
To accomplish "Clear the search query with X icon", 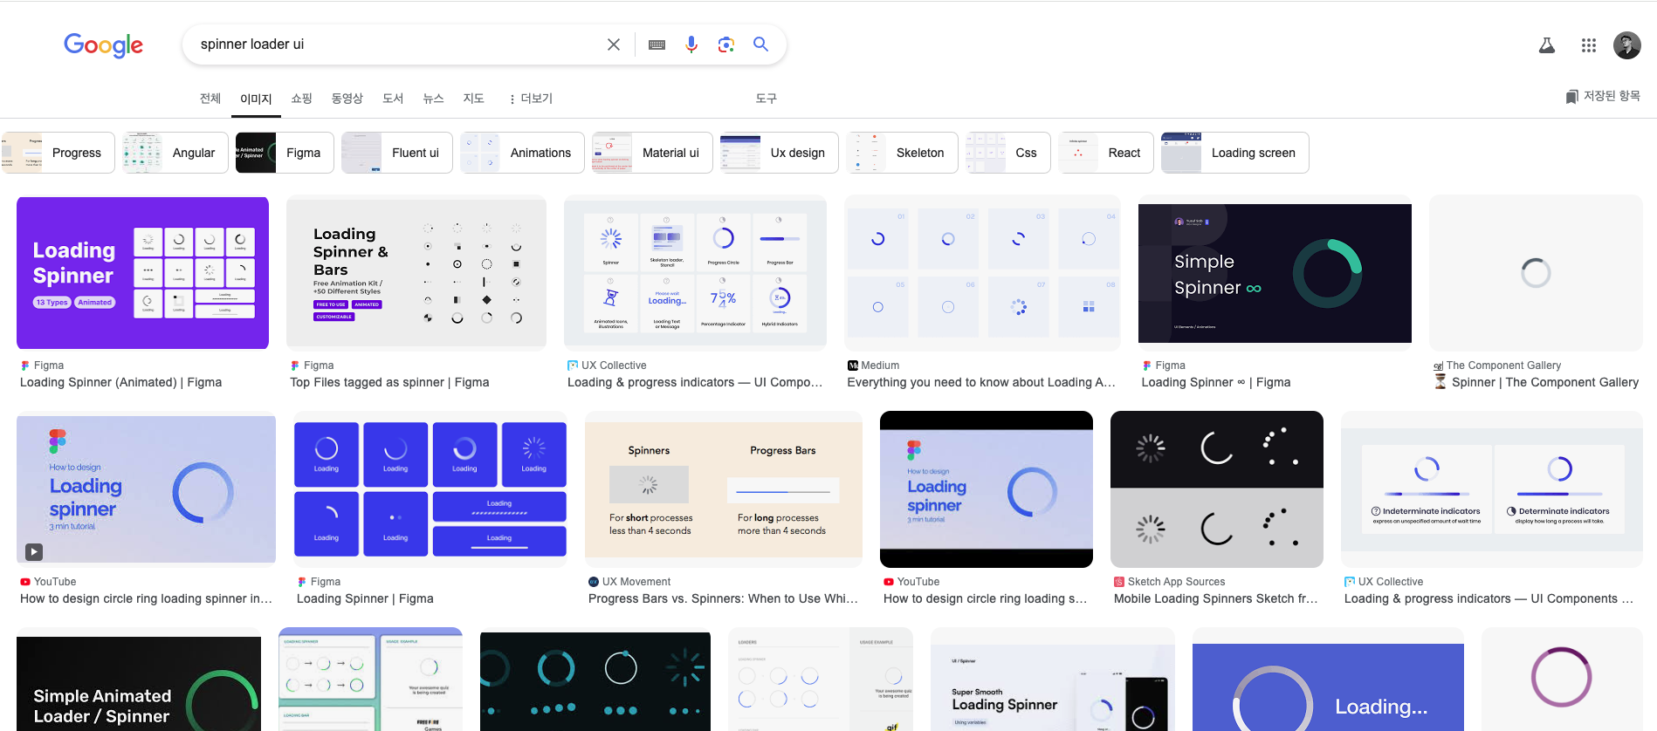I will pyautogui.click(x=614, y=44).
